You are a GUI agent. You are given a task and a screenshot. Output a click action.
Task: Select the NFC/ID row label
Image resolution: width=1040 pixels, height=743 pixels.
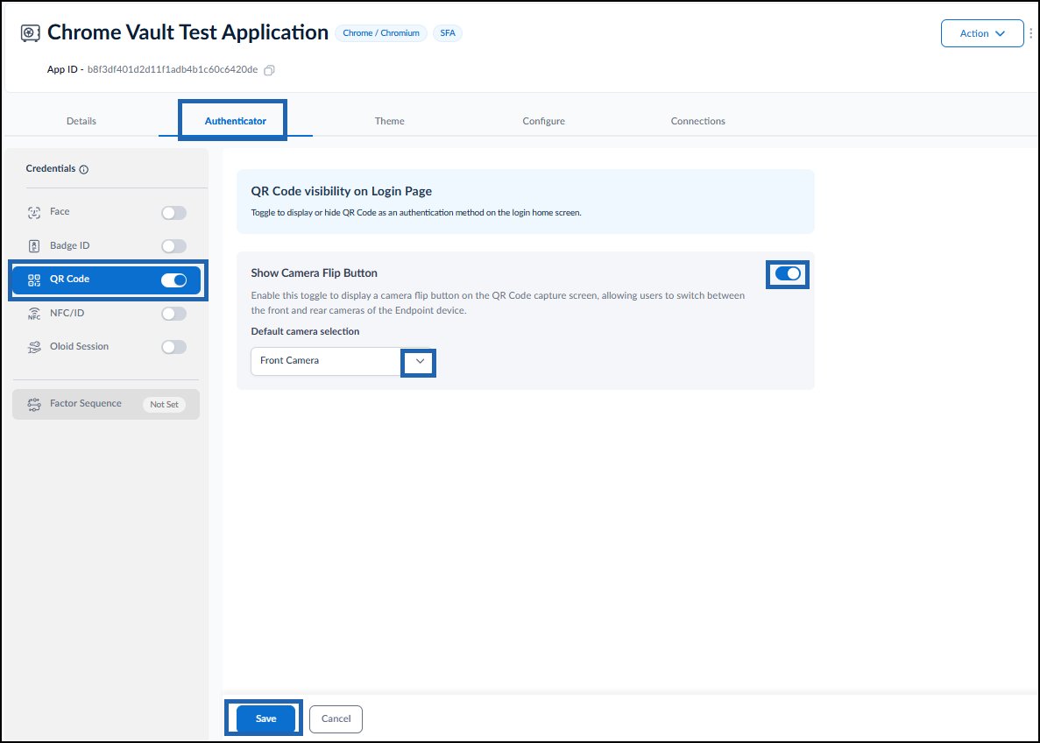click(67, 313)
